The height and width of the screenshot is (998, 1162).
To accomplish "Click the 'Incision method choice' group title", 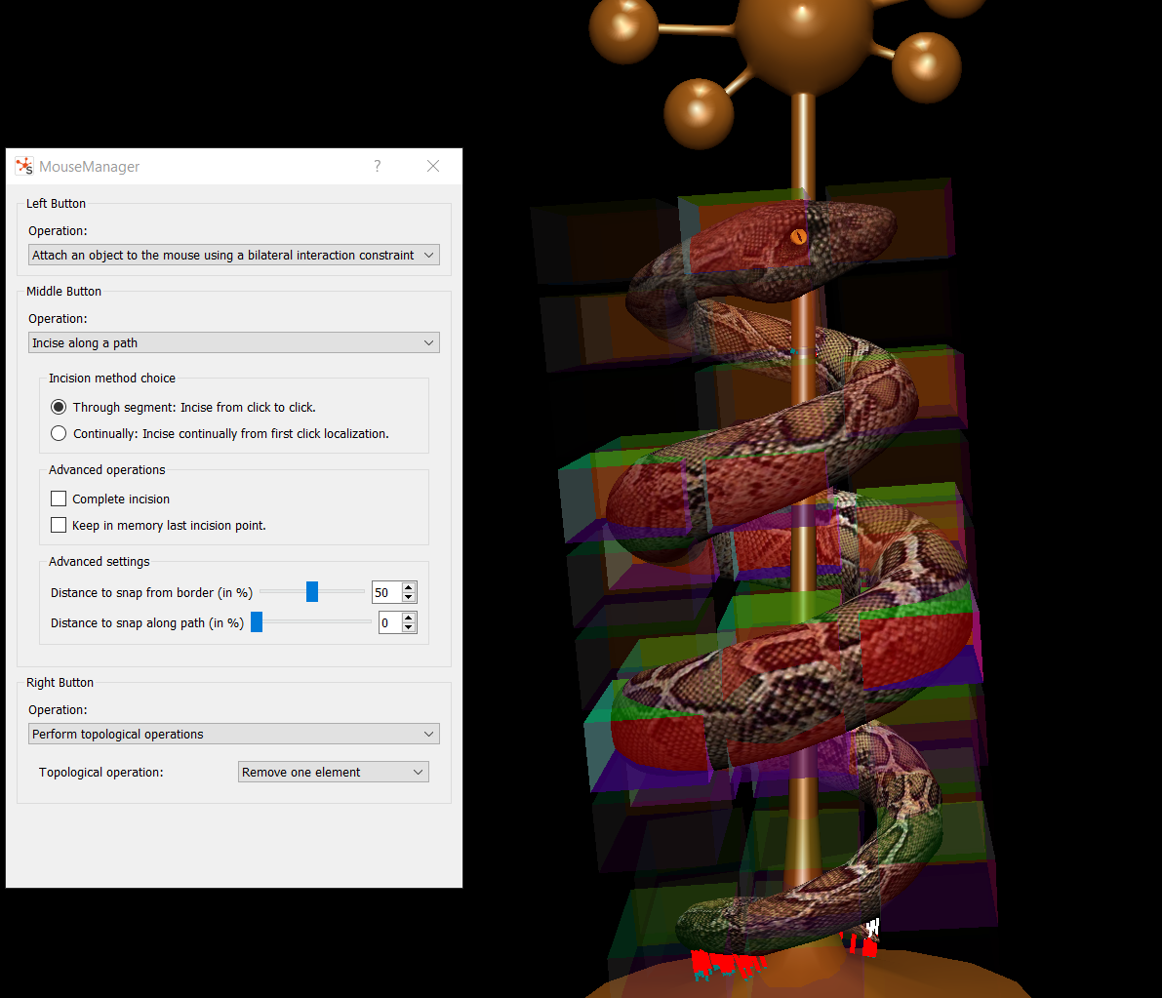I will pos(112,378).
